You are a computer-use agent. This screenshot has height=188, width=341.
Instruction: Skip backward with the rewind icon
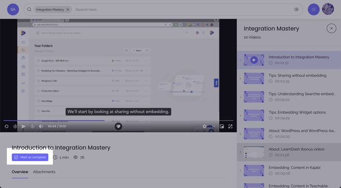[15, 127]
